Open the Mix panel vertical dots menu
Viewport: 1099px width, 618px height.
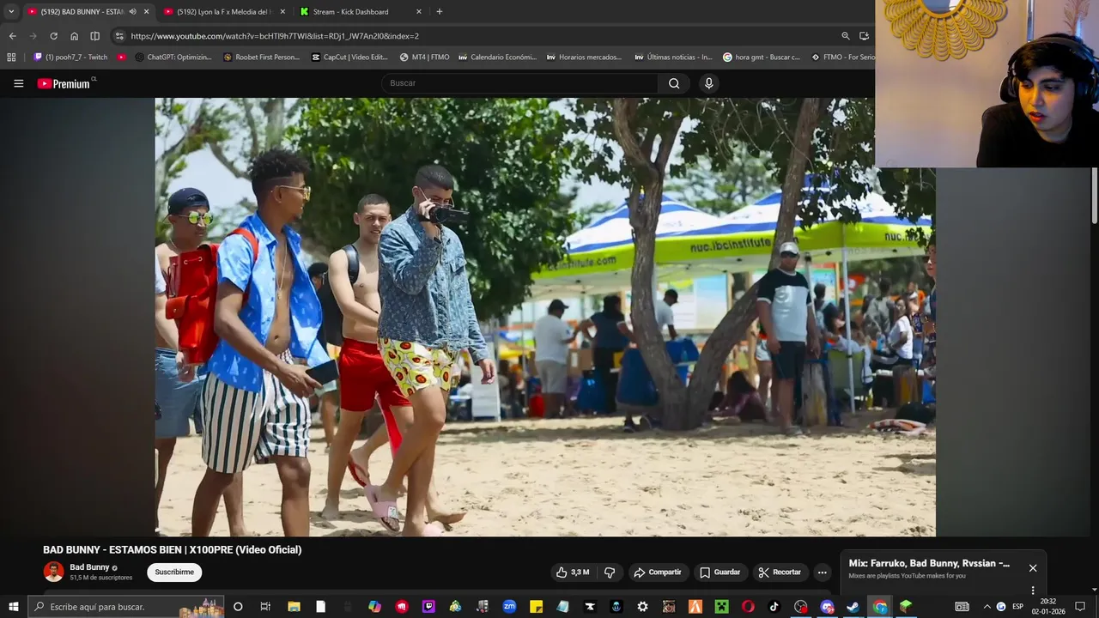1033,590
